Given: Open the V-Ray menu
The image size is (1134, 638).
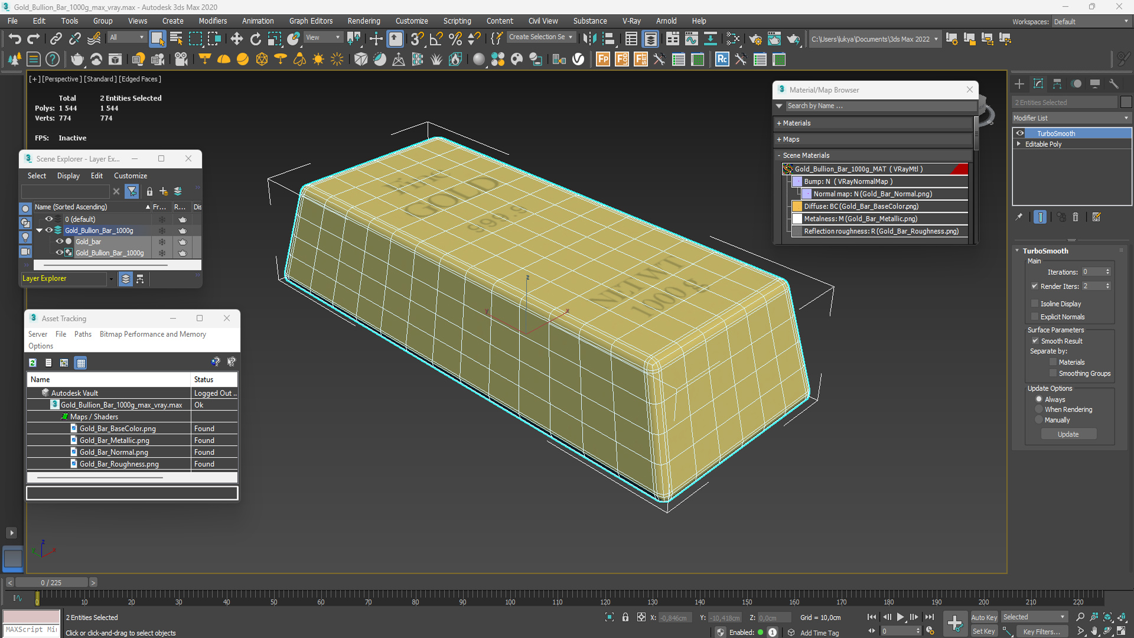Looking at the screenshot, I should (631, 21).
